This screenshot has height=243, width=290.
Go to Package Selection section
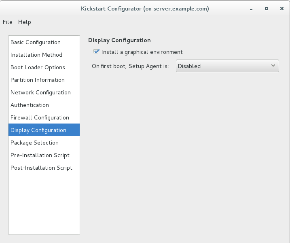coord(34,143)
